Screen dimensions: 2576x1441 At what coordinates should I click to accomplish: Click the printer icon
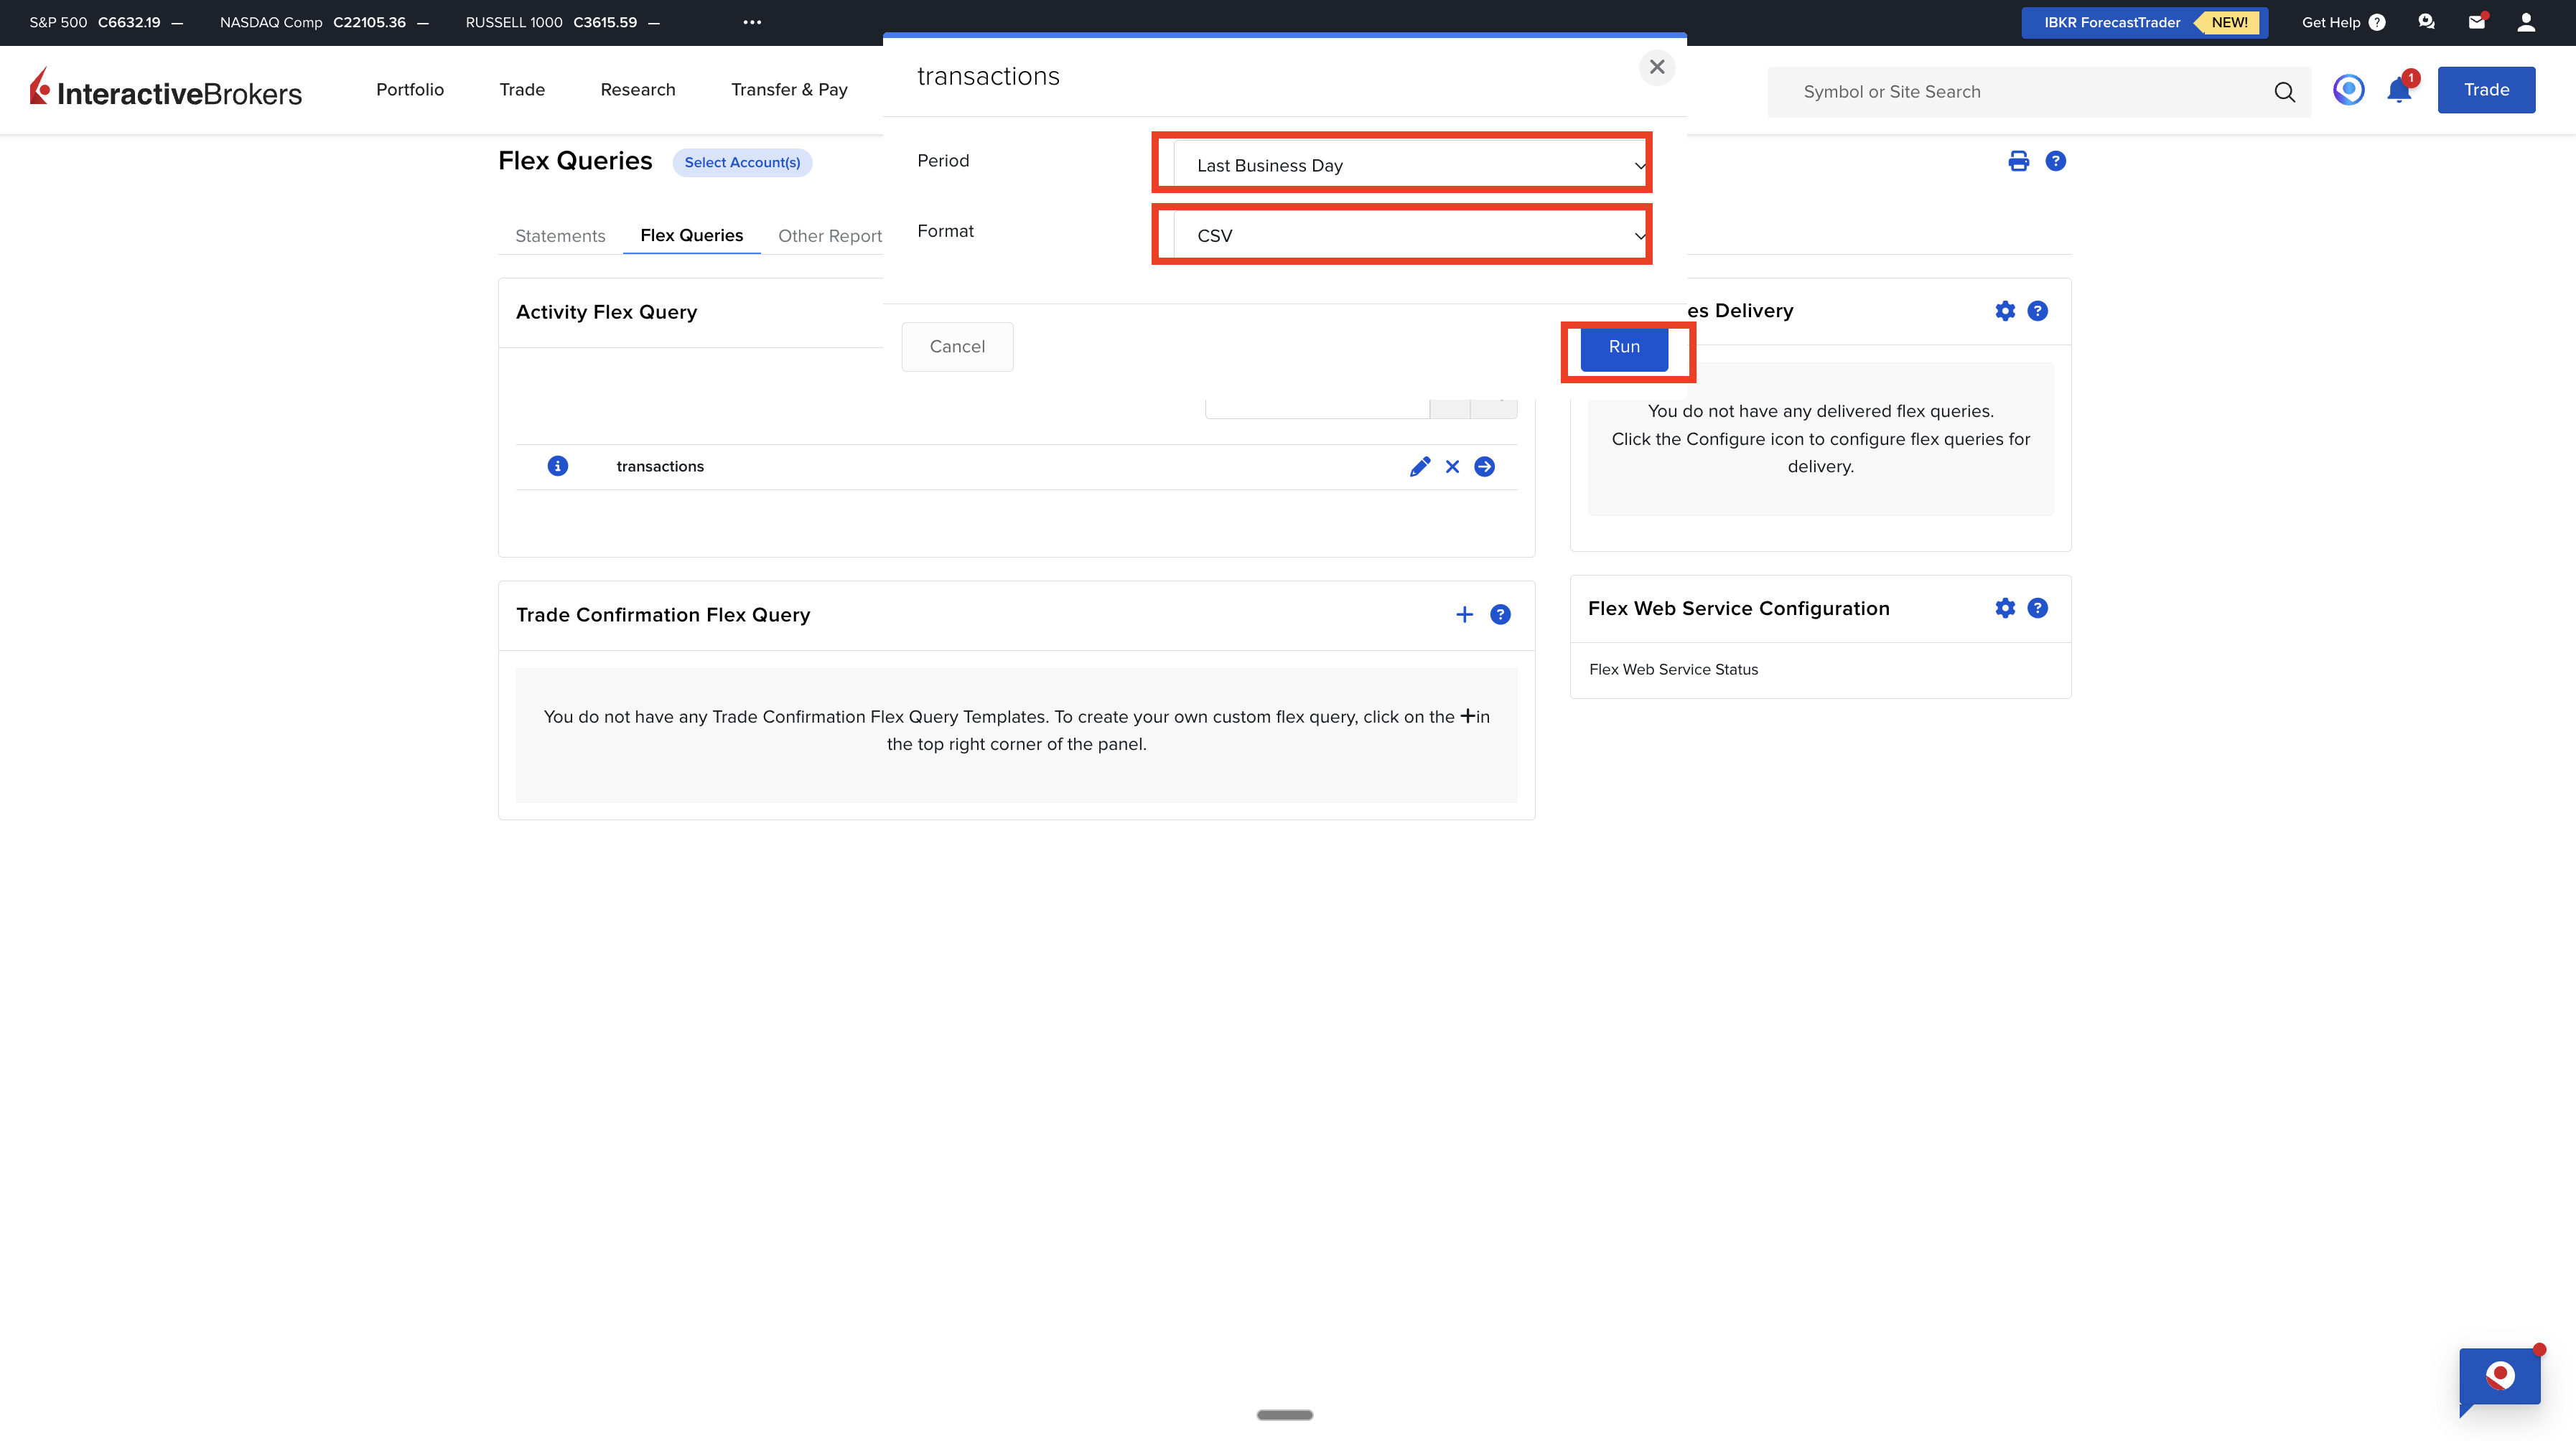click(2018, 161)
